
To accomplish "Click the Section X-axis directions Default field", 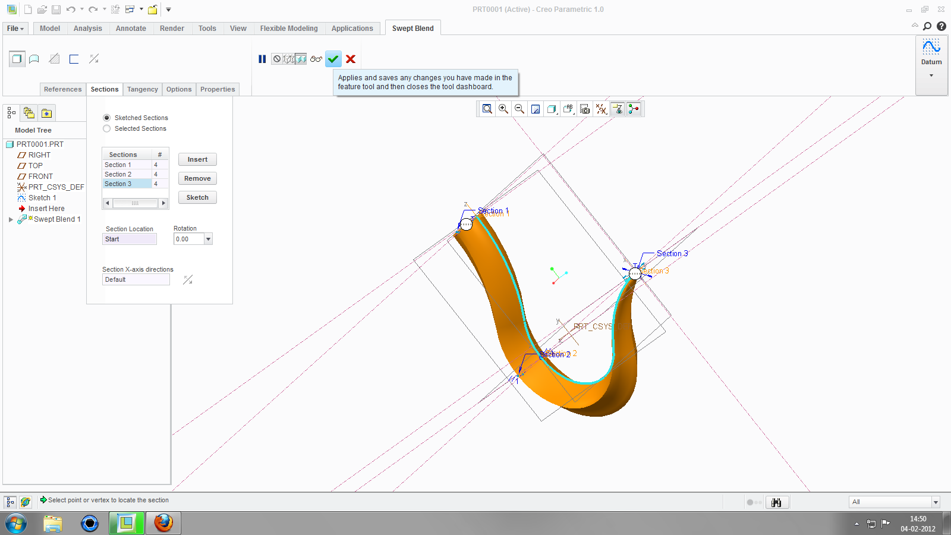I will [136, 279].
